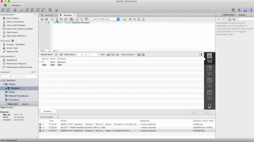The height and width of the screenshot is (142, 254).
Task: Refresh the result grid data icon
Action: pyautogui.click(x=61, y=54)
